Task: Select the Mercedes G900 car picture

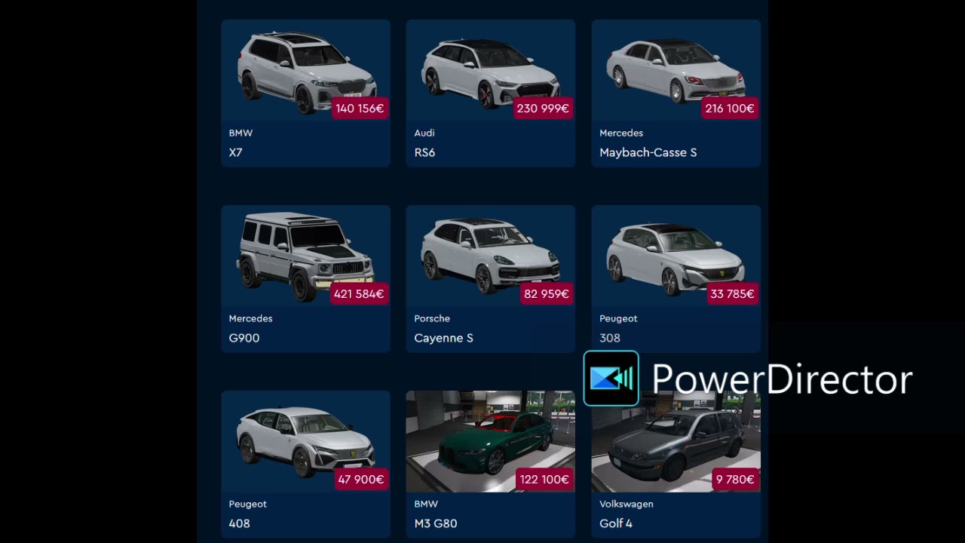Action: coord(305,256)
